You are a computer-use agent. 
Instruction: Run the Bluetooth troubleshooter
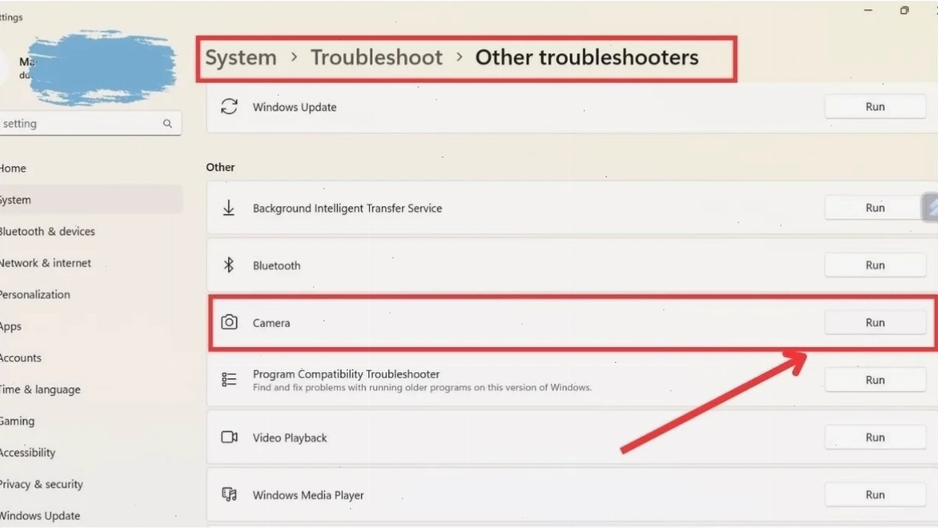pos(875,265)
